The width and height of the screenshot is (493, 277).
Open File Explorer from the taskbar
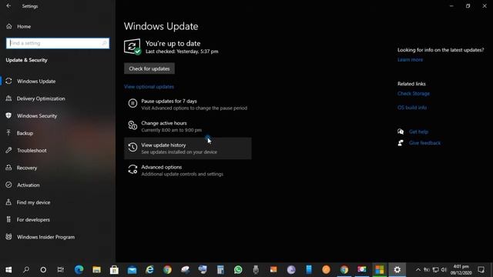96,269
